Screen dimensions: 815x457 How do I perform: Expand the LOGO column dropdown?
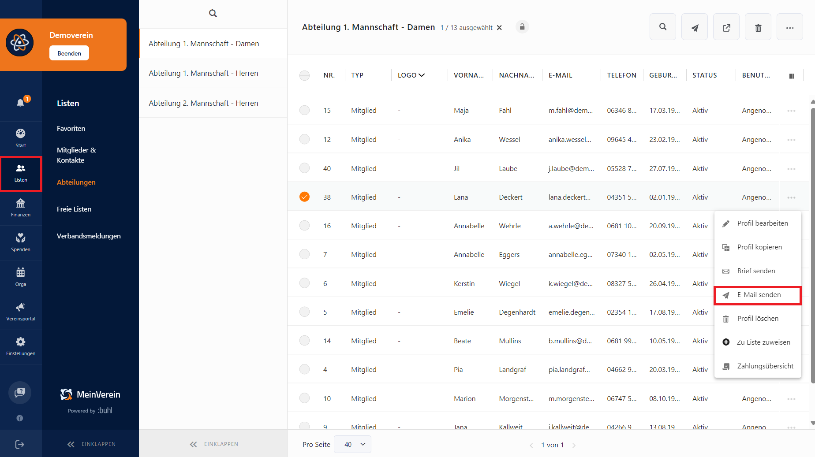[422, 75]
